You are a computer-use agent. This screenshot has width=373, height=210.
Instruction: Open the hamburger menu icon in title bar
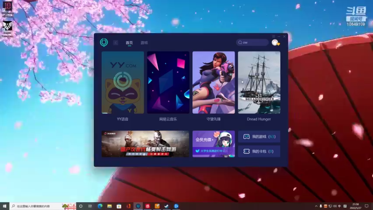coord(274,36)
